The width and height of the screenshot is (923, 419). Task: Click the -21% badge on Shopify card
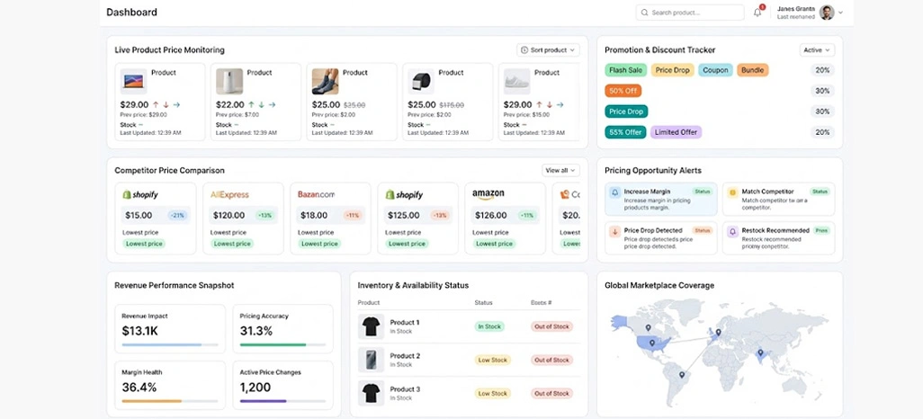pyautogui.click(x=178, y=216)
